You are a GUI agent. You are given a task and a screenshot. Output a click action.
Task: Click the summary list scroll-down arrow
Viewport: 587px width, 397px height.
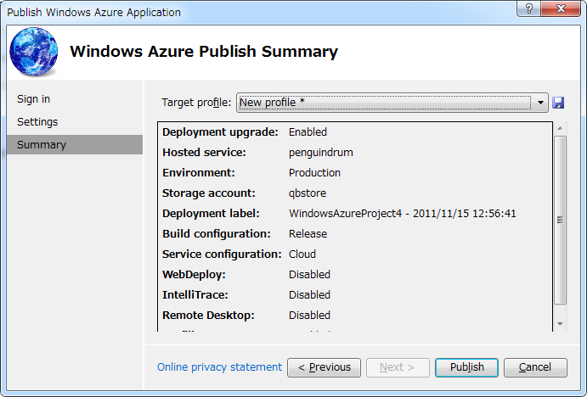coord(560,323)
